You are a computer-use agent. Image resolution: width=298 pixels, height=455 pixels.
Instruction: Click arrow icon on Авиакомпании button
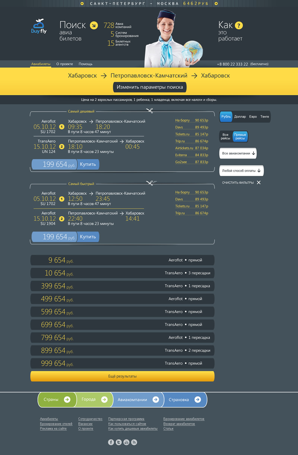[x=156, y=400]
